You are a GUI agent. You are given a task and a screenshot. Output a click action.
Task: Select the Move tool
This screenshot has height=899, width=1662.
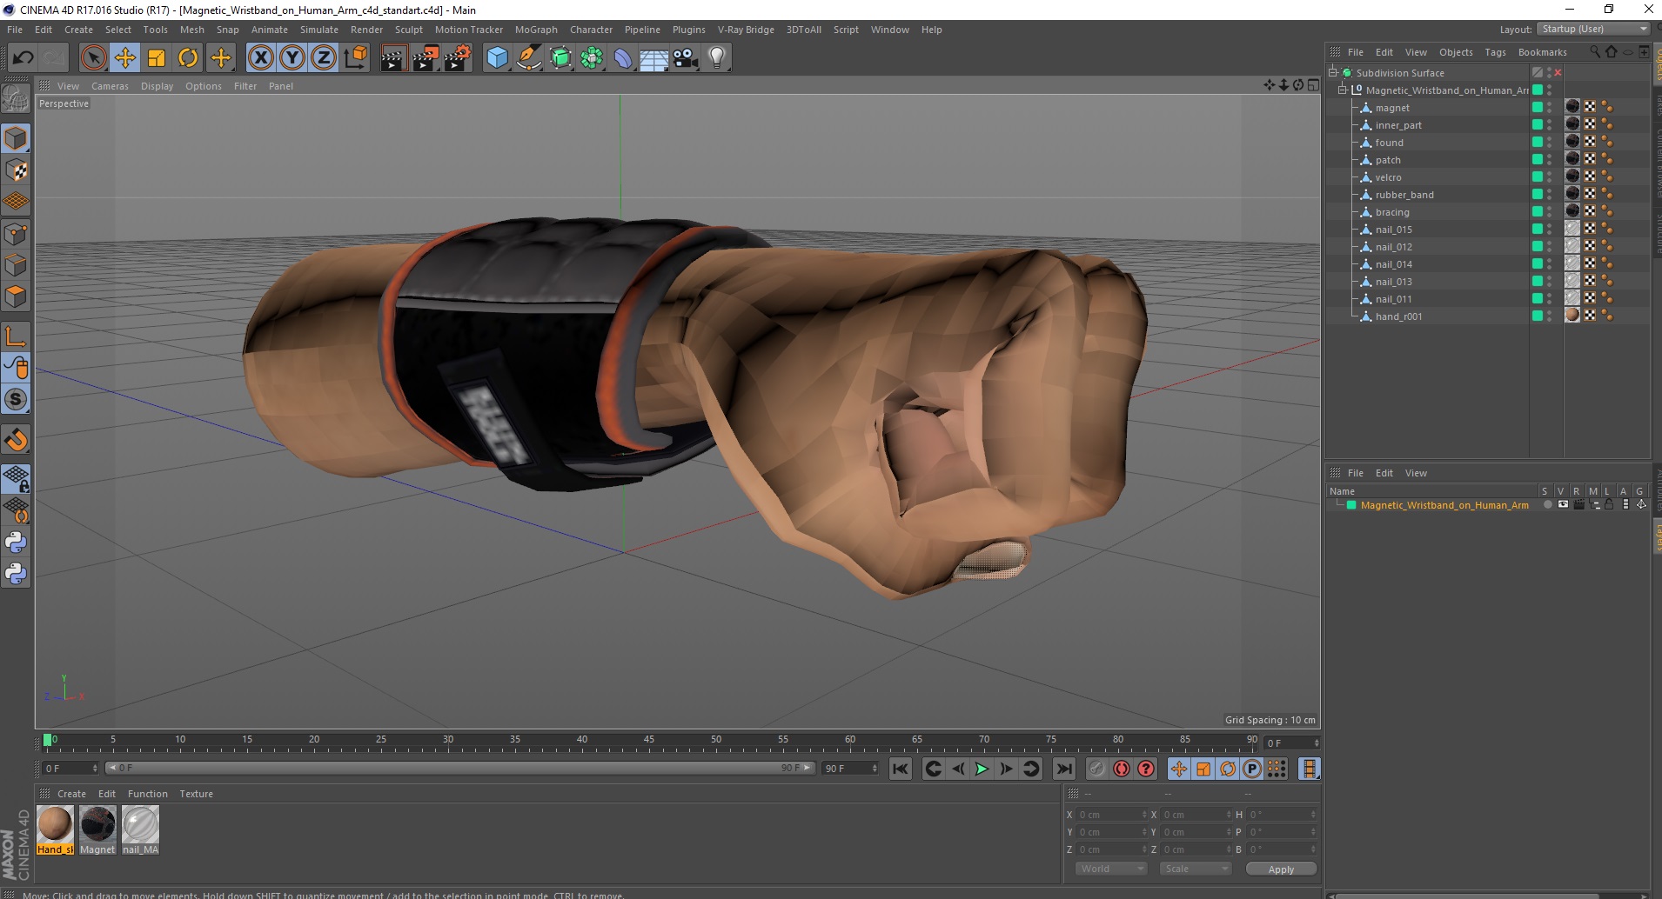pos(125,58)
